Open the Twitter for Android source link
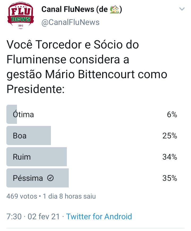191x231 pixels. click(99, 217)
